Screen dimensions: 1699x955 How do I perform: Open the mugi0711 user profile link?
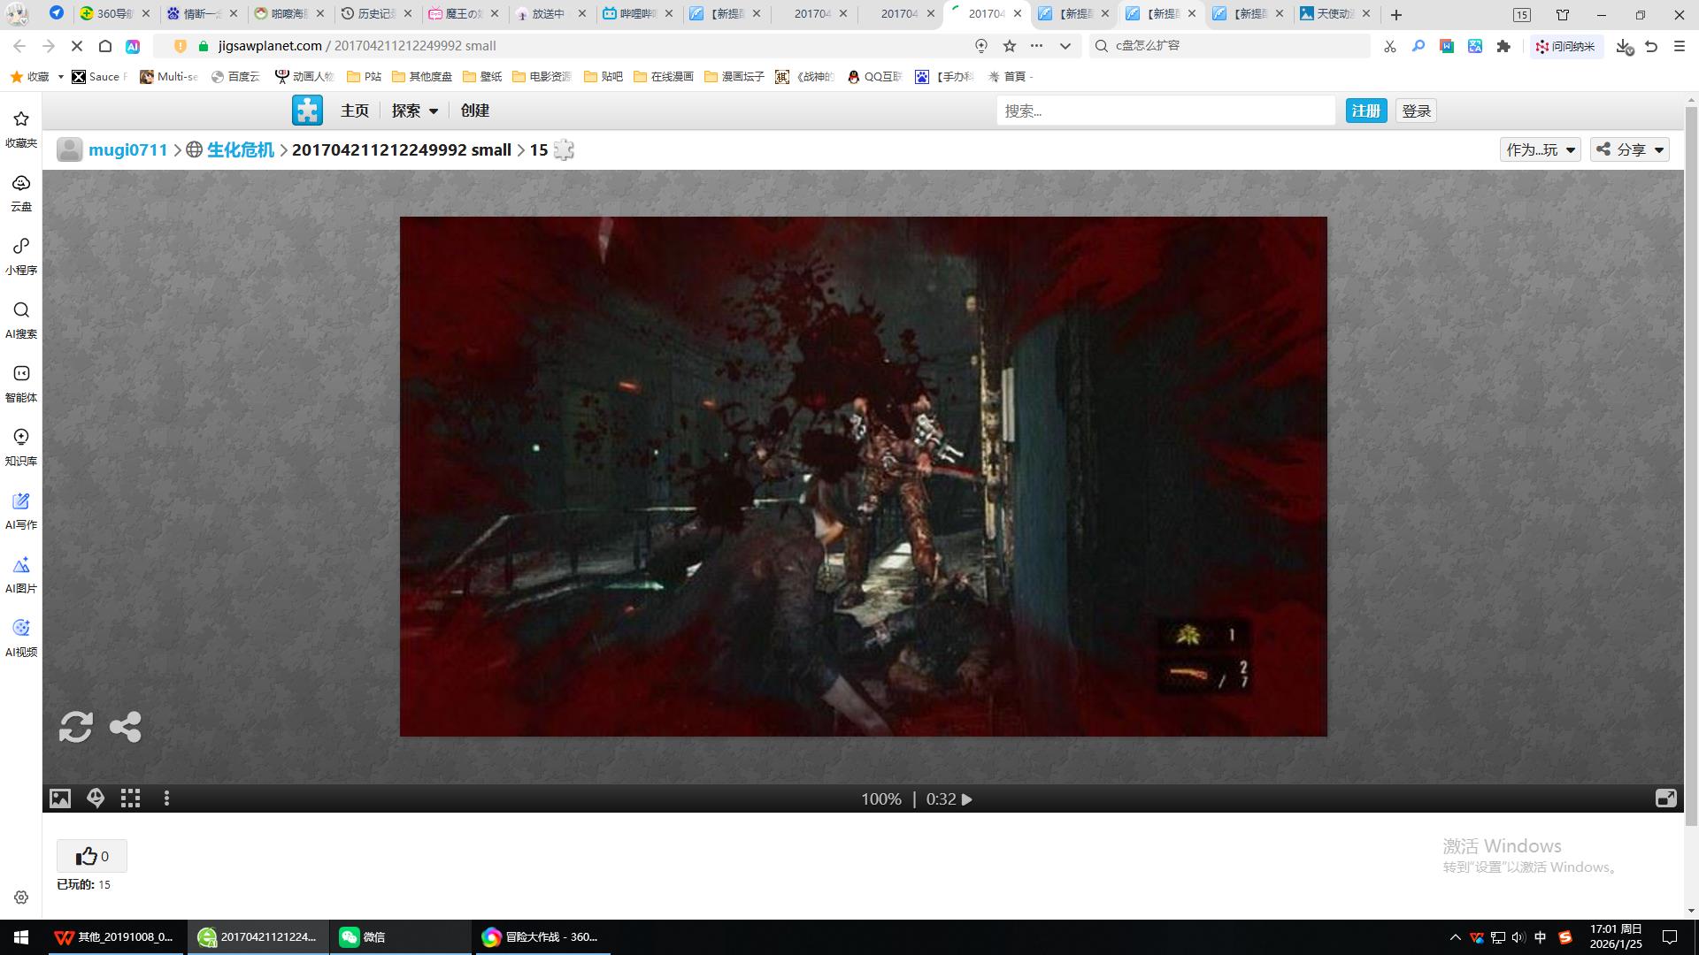(127, 149)
